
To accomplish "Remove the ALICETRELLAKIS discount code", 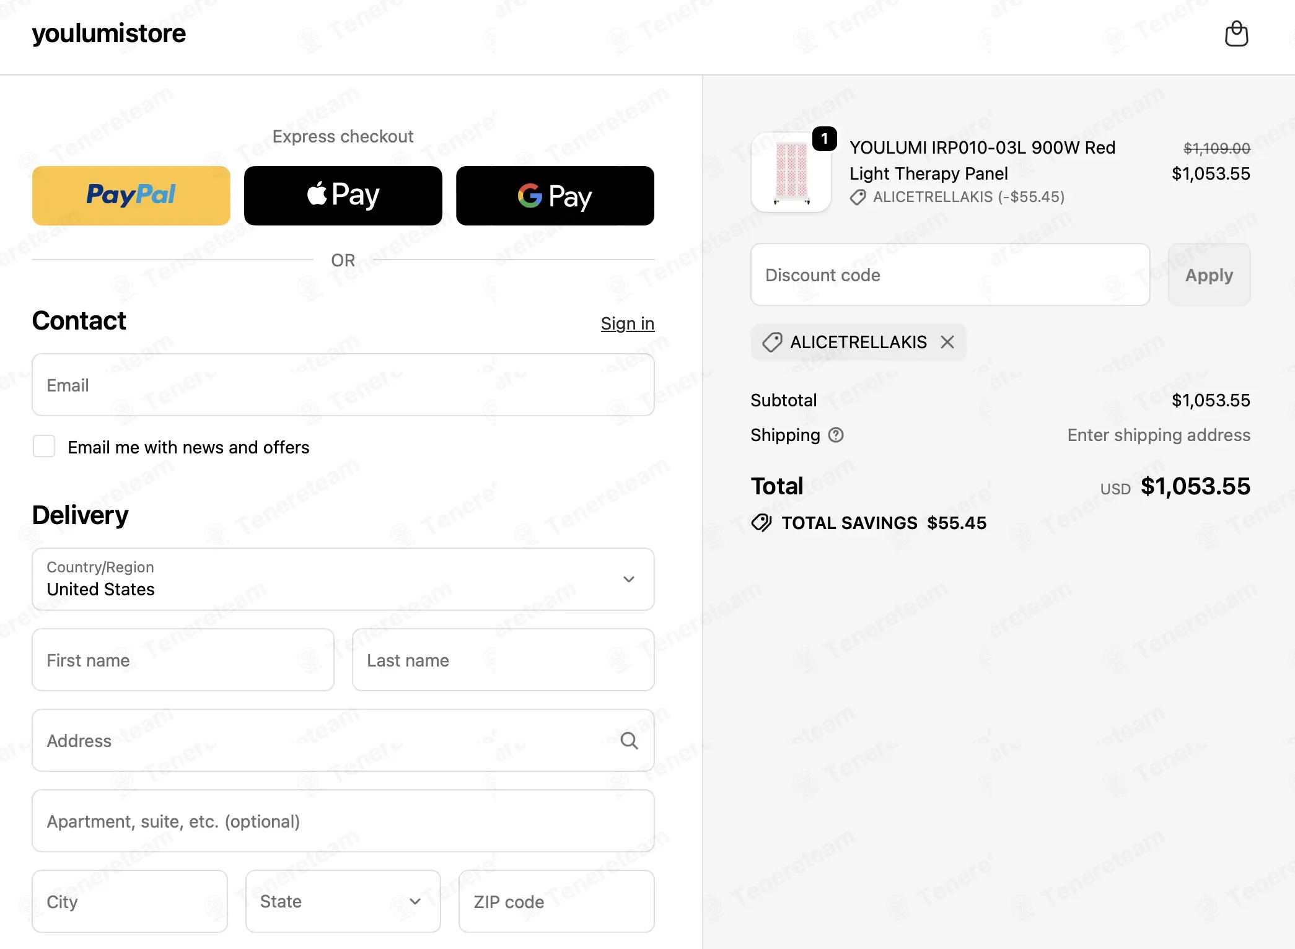I will (x=947, y=342).
